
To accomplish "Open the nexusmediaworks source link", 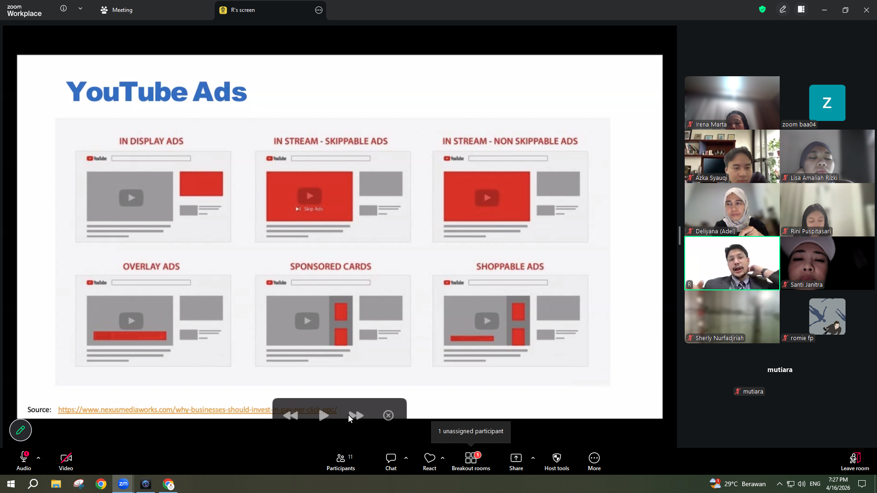I will 197,409.
